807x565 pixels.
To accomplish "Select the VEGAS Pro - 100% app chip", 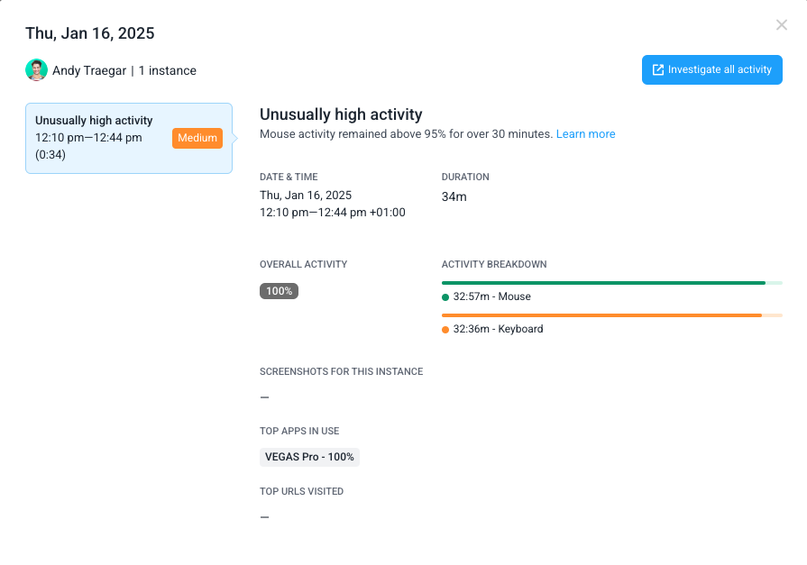I will coord(309,457).
